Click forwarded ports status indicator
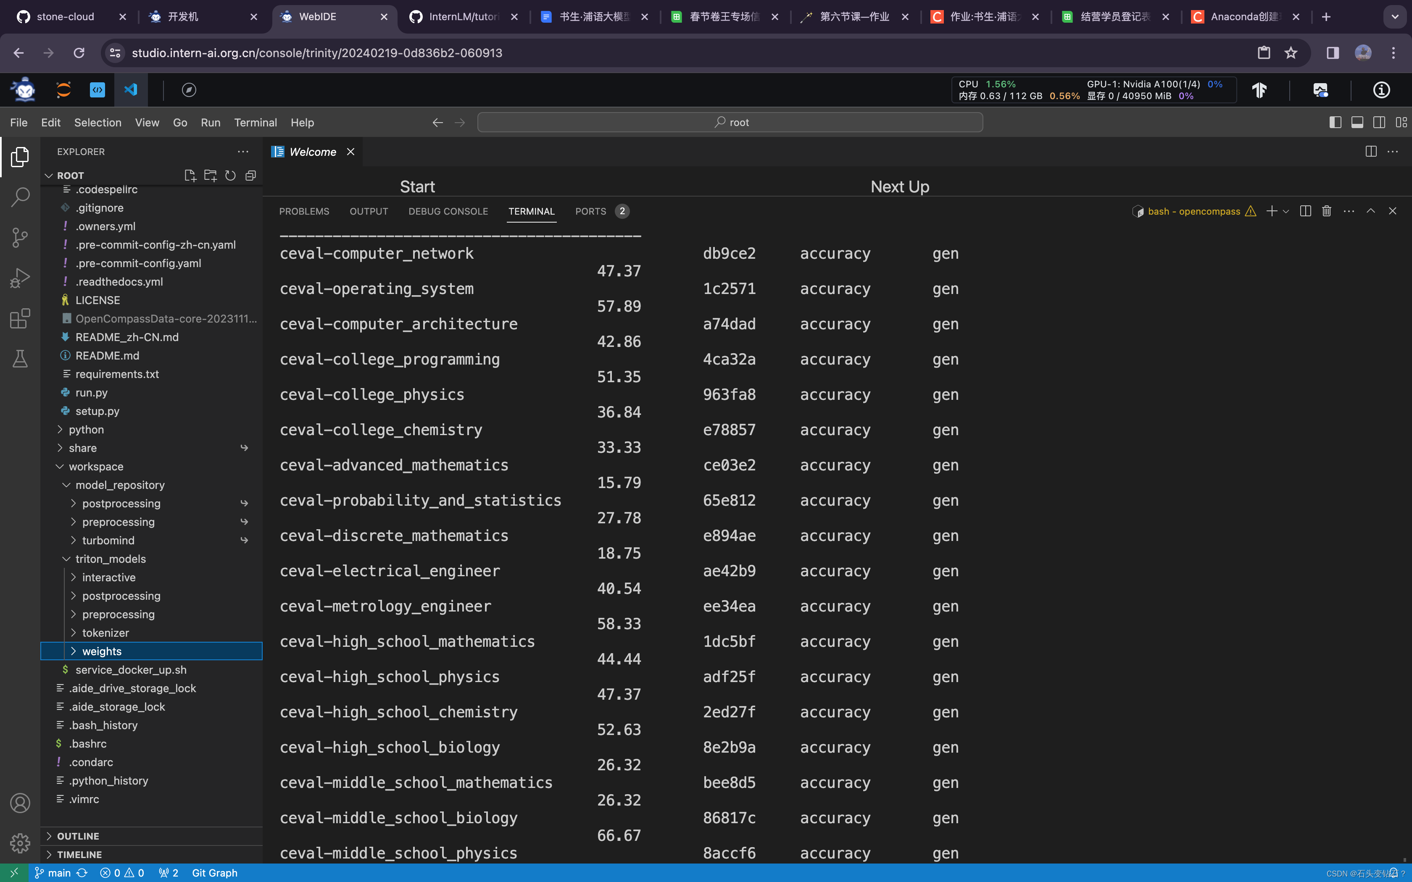This screenshot has width=1412, height=882. (x=169, y=873)
